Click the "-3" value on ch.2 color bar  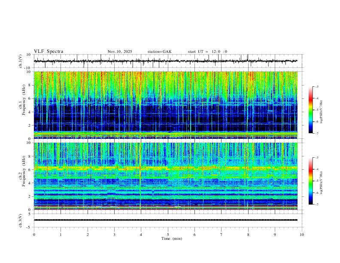click(317, 158)
